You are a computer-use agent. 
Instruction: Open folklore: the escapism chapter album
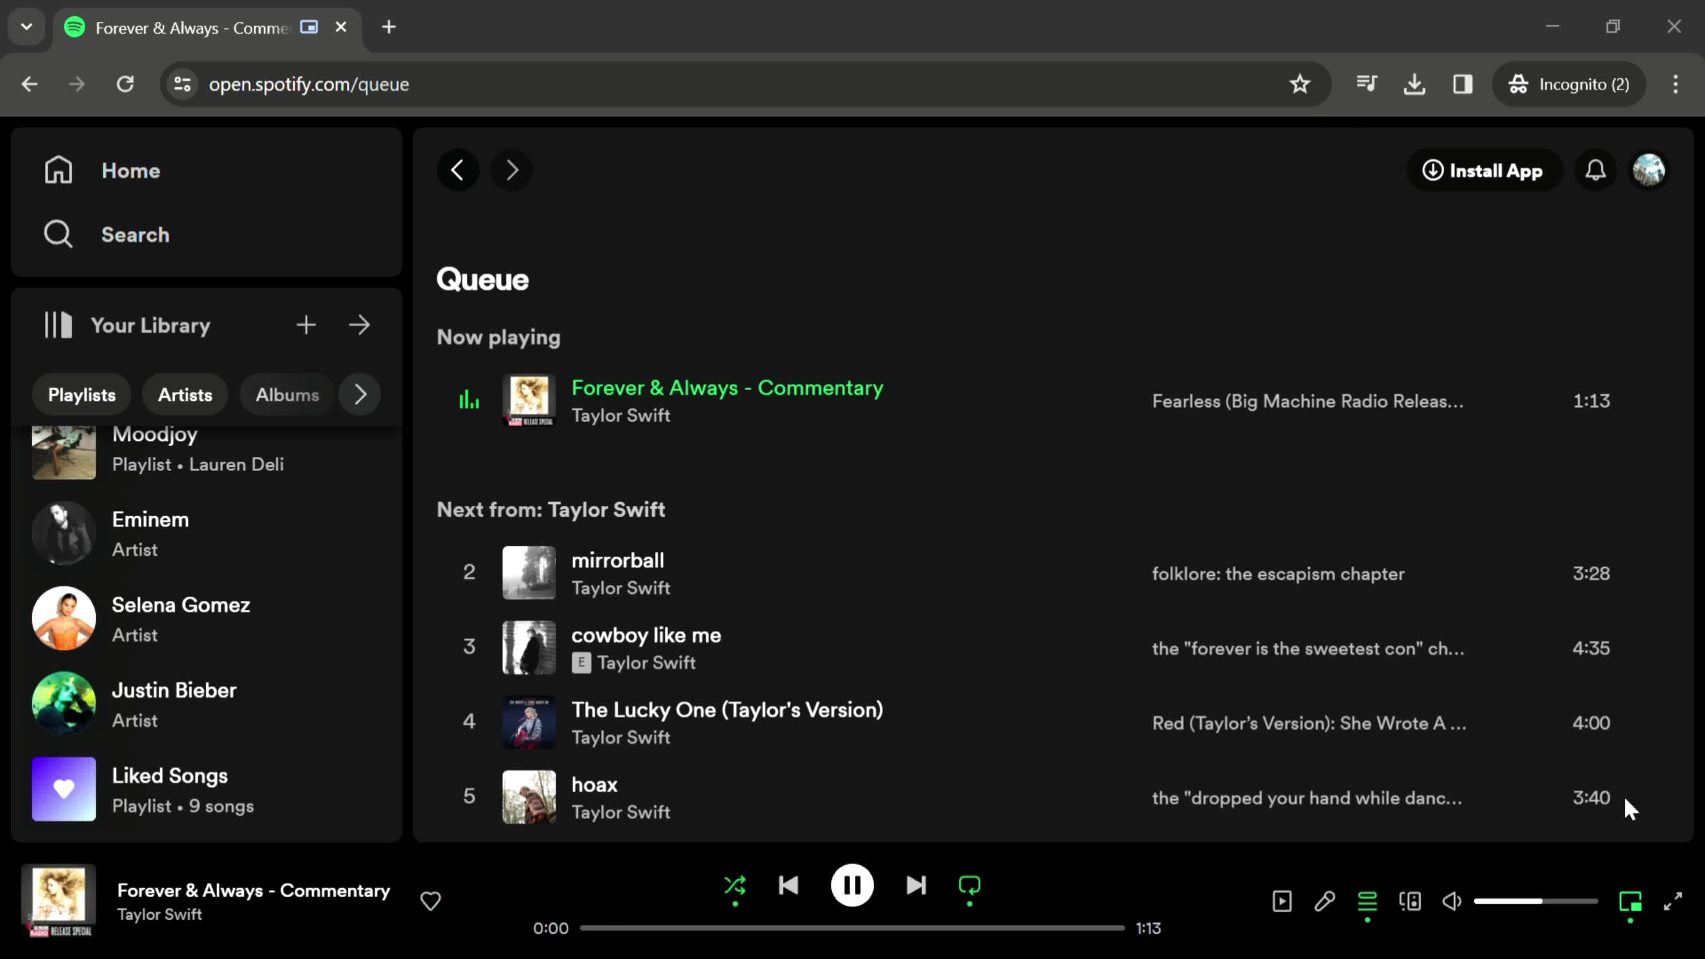[x=1278, y=574]
